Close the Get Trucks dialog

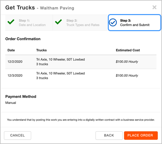tap(154, 7)
